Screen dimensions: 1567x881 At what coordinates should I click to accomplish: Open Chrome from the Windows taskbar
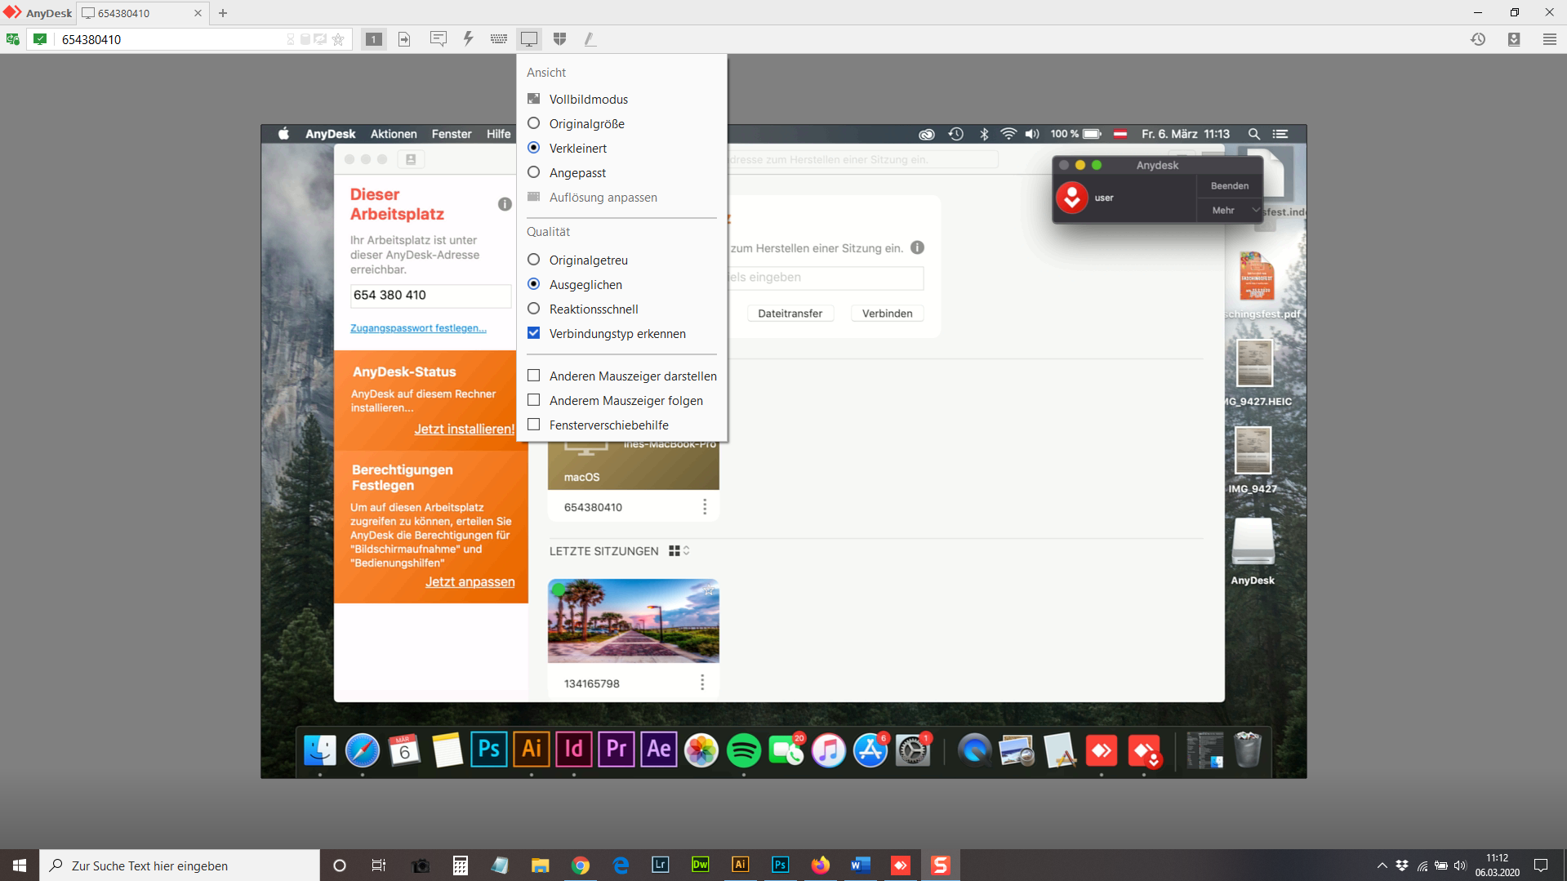[x=580, y=865]
